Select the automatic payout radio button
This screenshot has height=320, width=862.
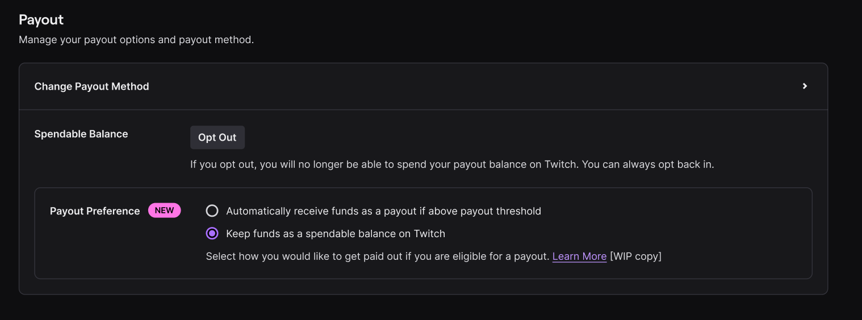point(212,211)
